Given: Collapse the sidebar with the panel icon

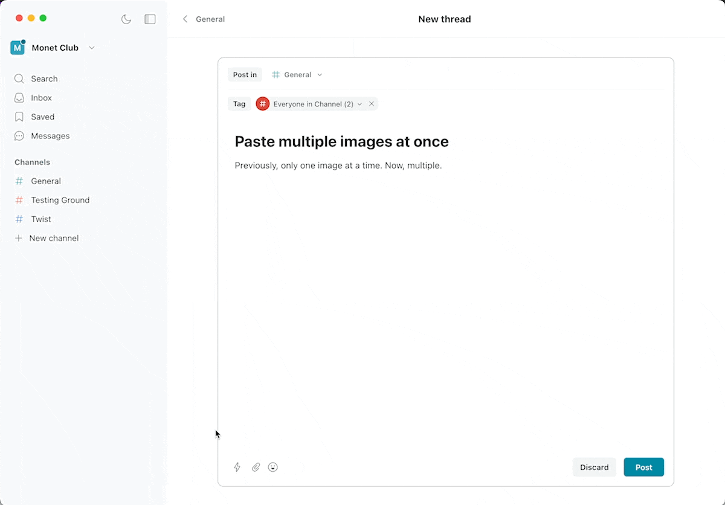Looking at the screenshot, I should [150, 19].
